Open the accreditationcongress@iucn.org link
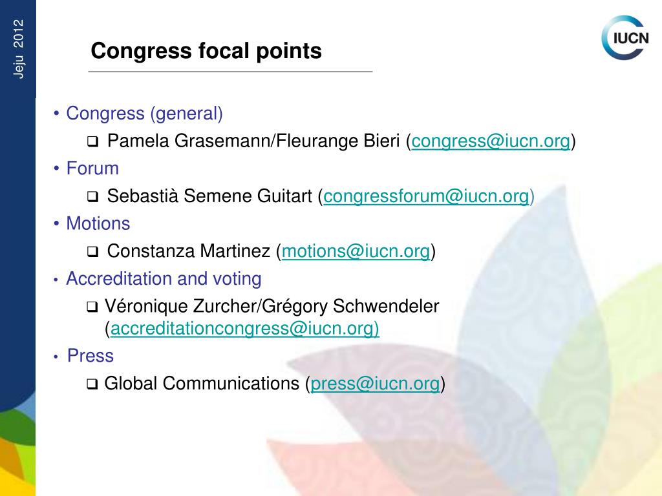The height and width of the screenshot is (496, 662). click(245, 329)
